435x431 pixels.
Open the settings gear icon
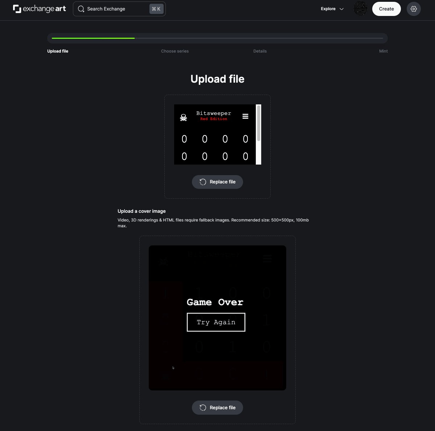(x=413, y=9)
